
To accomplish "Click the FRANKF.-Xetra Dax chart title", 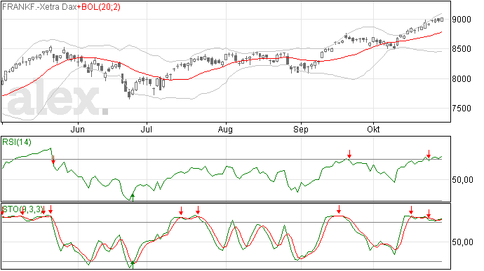I will pos(39,7).
